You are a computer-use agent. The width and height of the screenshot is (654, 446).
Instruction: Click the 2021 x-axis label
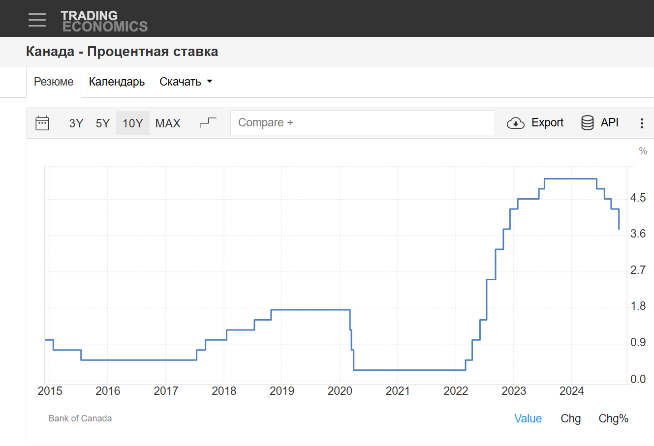click(x=398, y=391)
